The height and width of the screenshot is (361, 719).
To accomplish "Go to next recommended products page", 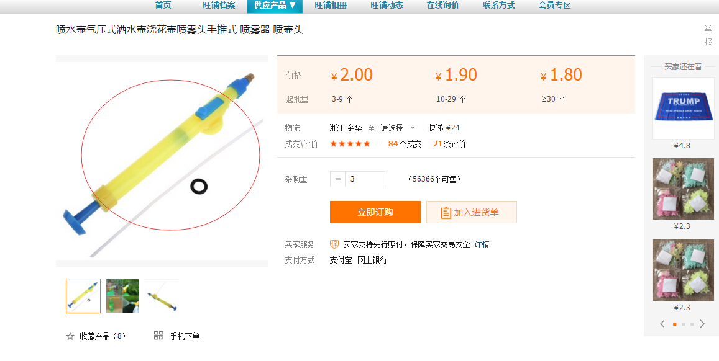I will pos(702,324).
